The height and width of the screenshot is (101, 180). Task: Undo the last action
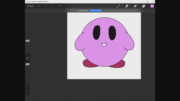tap(28, 87)
